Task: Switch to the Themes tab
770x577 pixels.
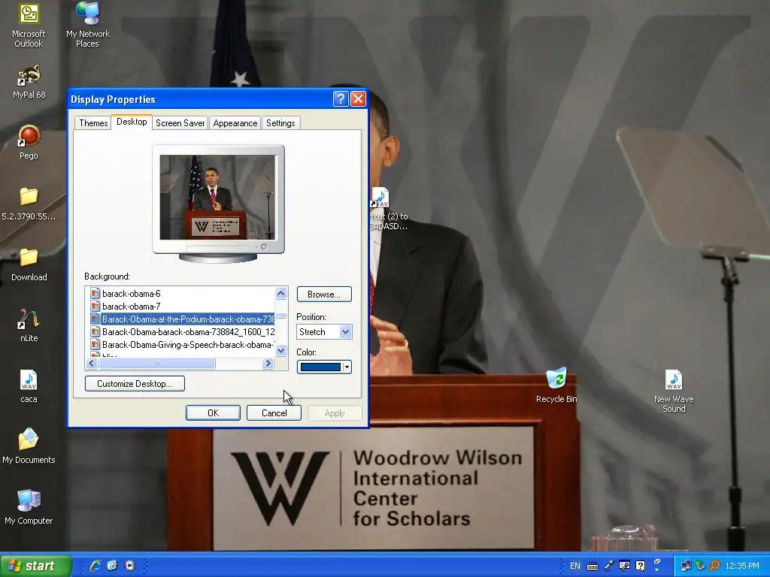Action: coord(93,123)
